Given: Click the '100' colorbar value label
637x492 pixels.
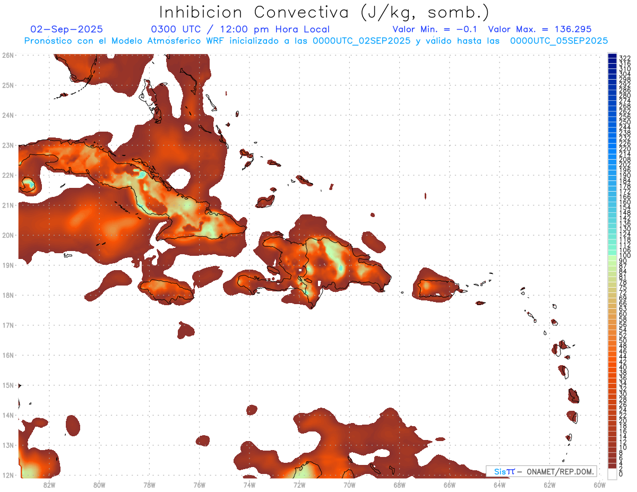Looking at the screenshot, I should [625, 256].
